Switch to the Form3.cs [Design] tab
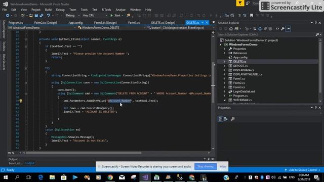 [105, 23]
